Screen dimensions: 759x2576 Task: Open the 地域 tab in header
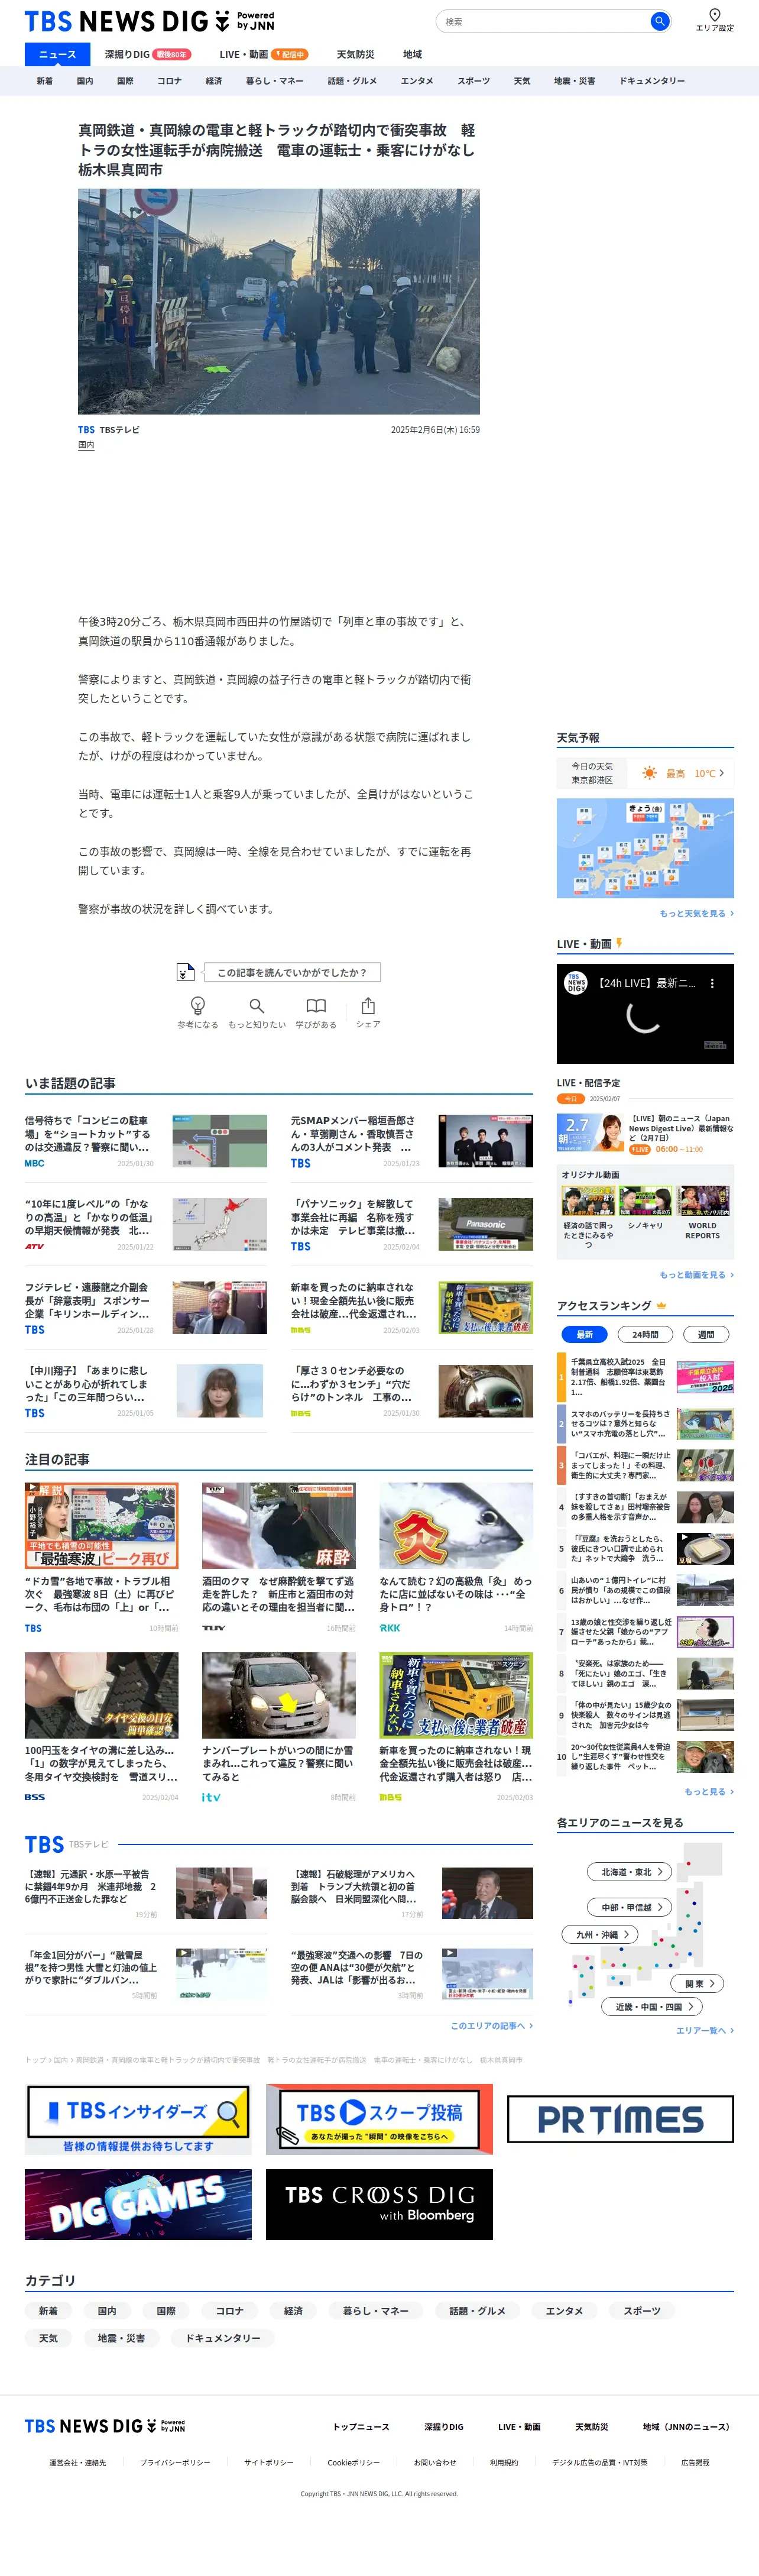[412, 54]
